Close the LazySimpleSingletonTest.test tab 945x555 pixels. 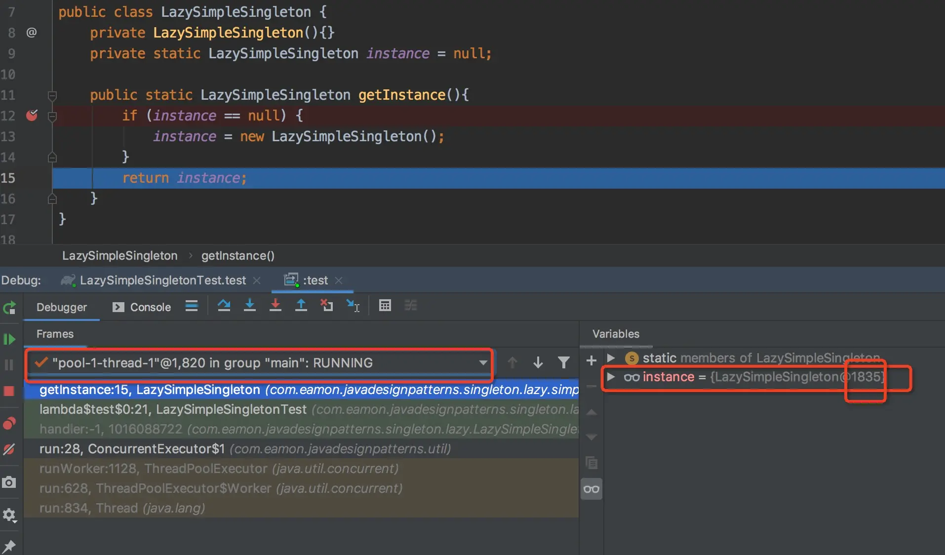(x=257, y=280)
